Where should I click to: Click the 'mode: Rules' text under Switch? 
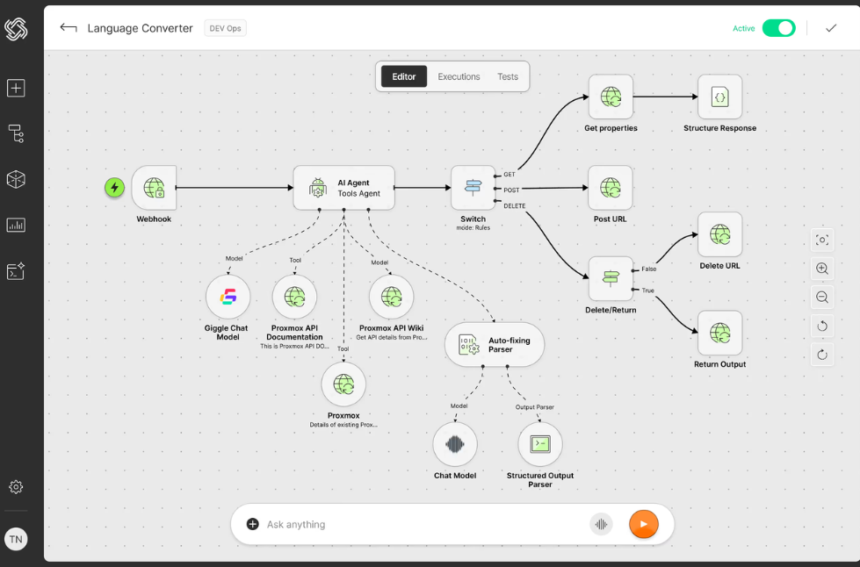click(473, 227)
